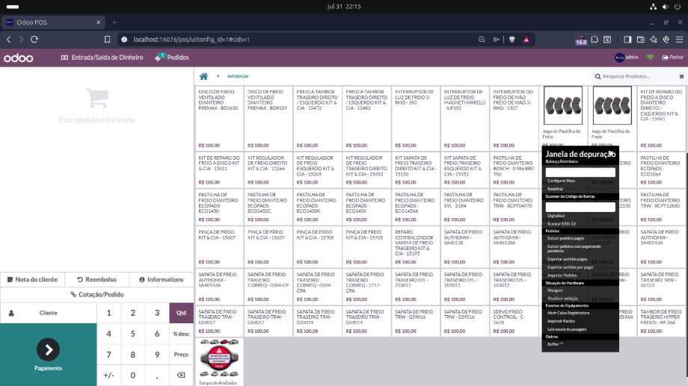Click Brave Rewards triangle icon
This screenshot has height=386, width=688.
click(x=526, y=40)
